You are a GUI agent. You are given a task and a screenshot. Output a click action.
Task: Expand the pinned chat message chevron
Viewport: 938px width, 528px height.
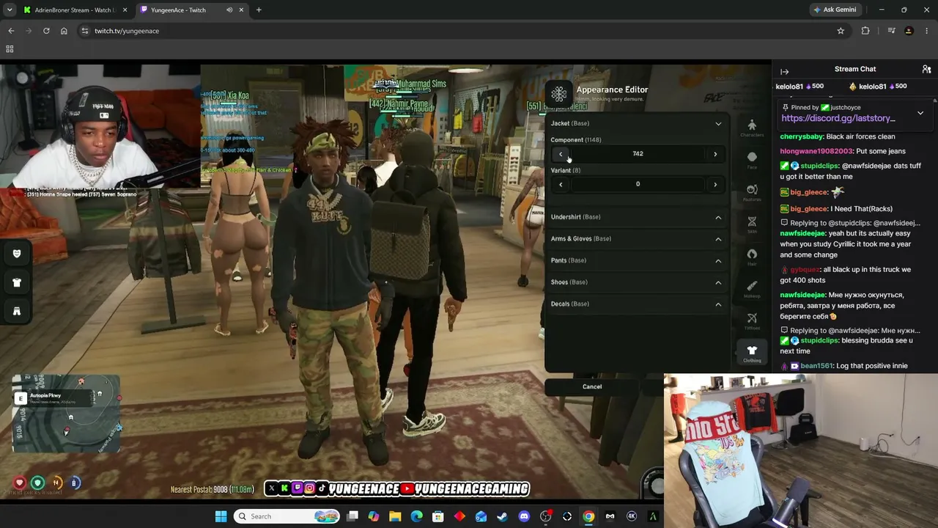(x=920, y=113)
